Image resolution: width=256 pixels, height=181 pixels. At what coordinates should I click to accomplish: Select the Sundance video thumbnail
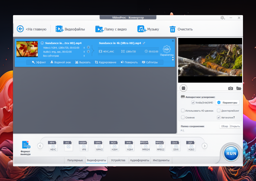[27, 49]
